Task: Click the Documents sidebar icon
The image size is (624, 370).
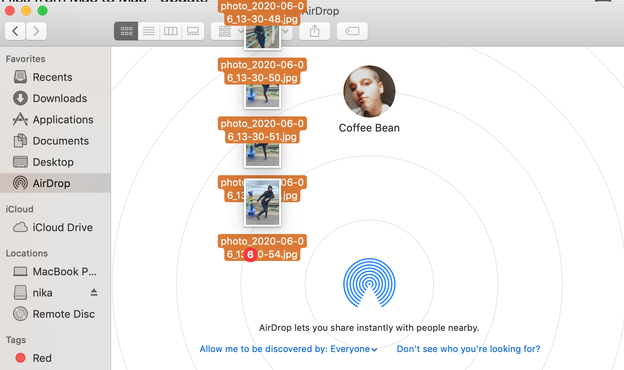Action: [x=20, y=140]
